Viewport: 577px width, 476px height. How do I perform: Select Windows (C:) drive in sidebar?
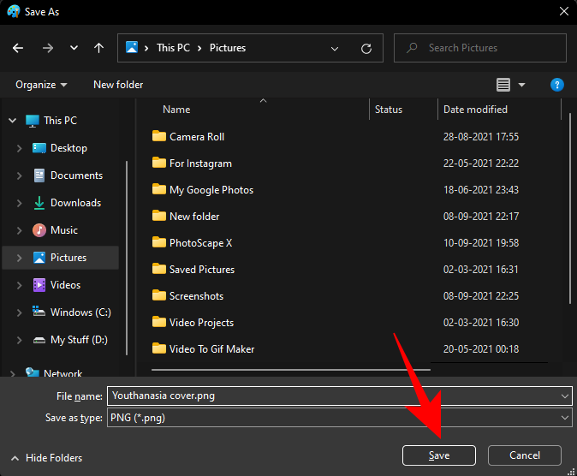80,312
